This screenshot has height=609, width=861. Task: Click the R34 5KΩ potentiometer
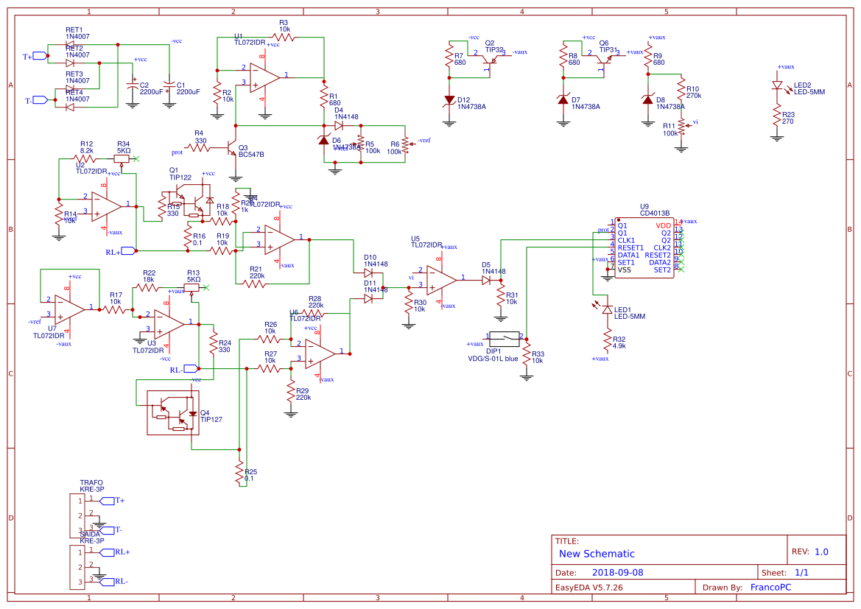(122, 159)
